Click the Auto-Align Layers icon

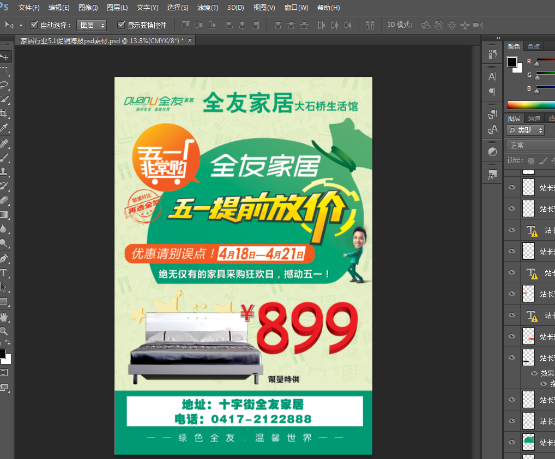tap(370, 25)
